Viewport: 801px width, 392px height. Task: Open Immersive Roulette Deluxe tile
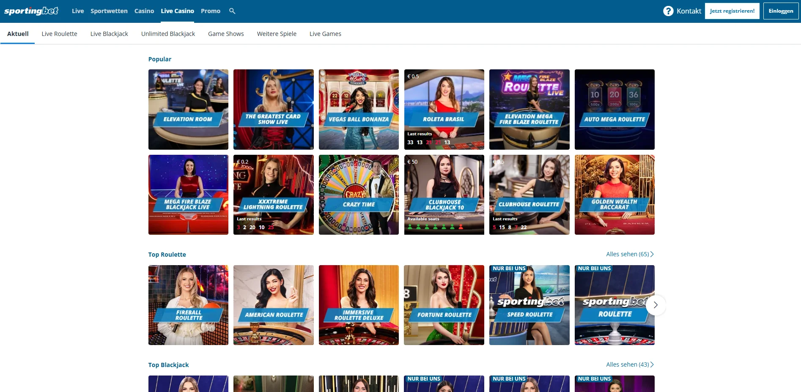(x=359, y=305)
